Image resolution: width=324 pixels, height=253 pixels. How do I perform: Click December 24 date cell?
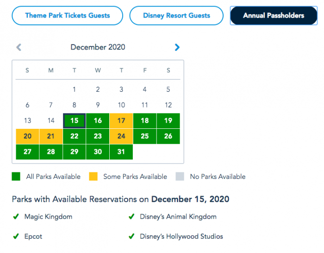[121, 136]
